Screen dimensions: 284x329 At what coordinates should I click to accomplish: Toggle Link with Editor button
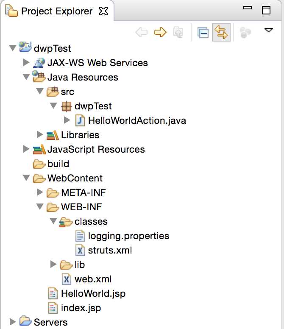click(221, 33)
